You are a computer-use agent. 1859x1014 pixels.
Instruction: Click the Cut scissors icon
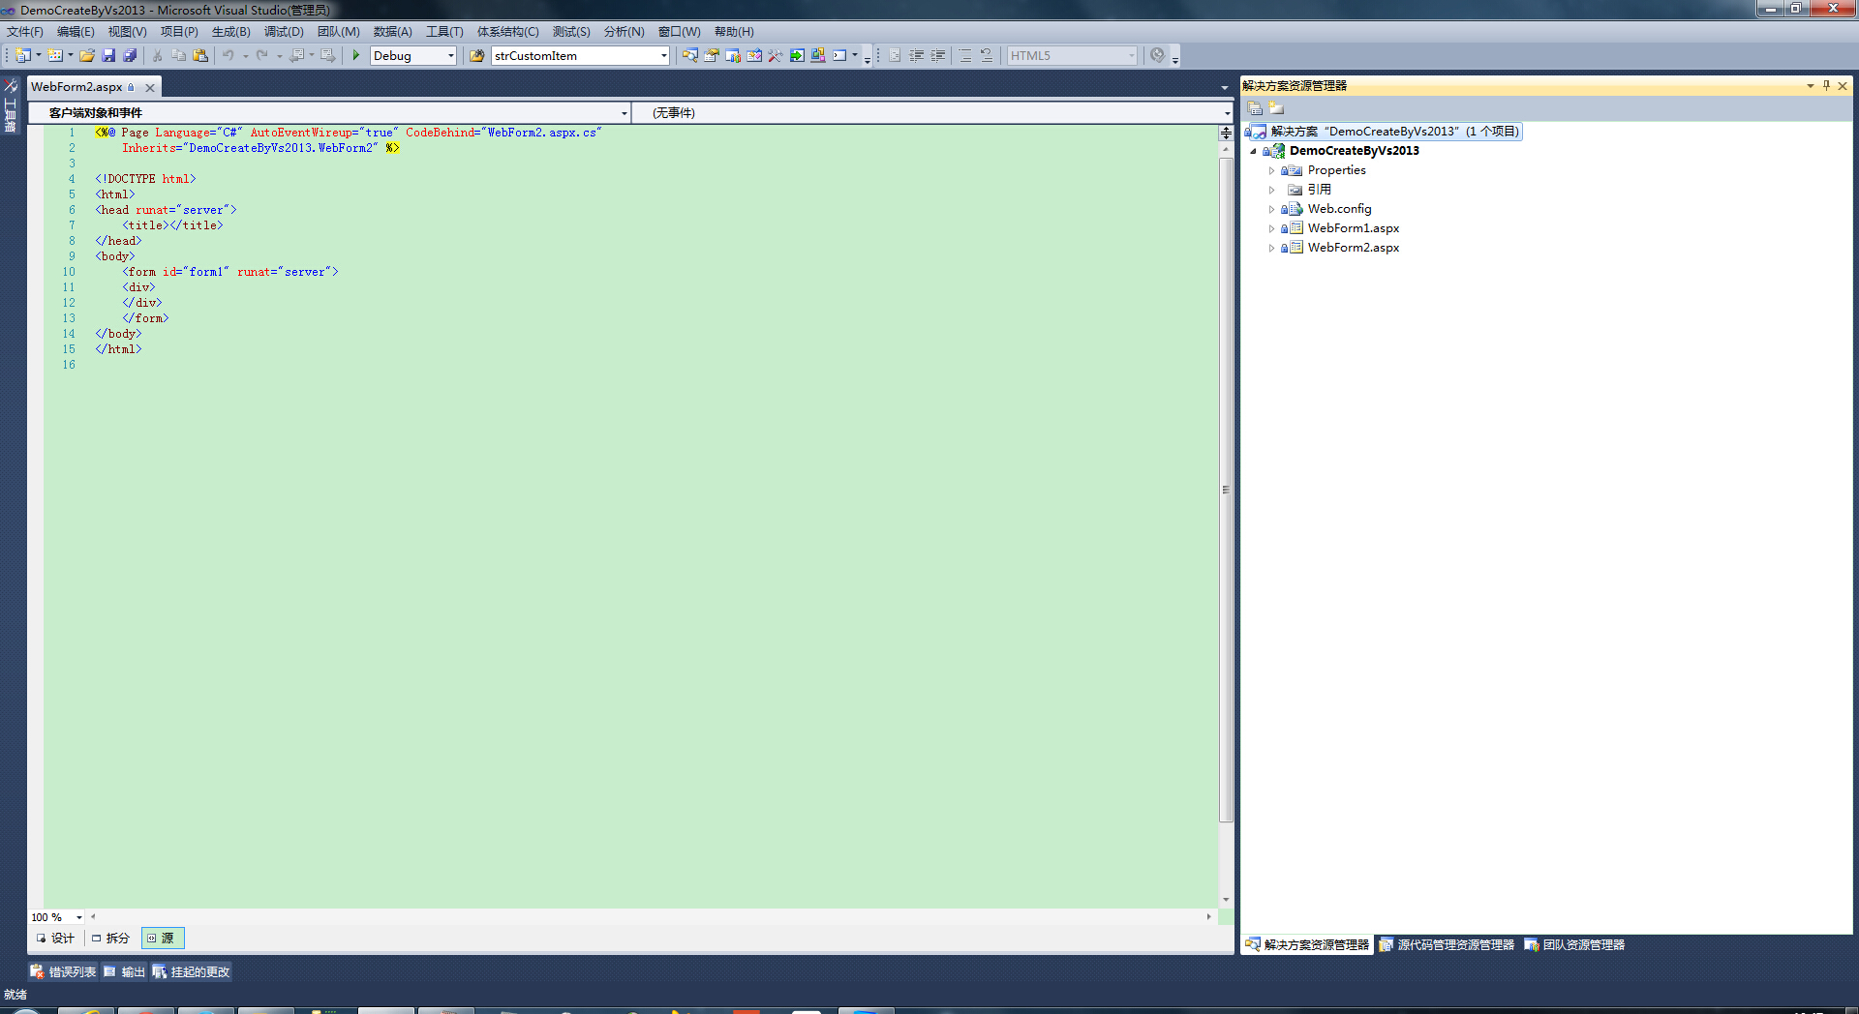(157, 55)
